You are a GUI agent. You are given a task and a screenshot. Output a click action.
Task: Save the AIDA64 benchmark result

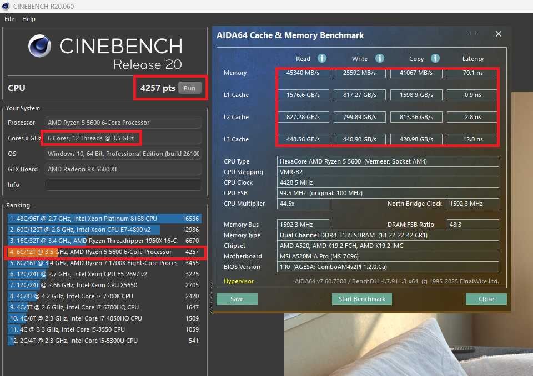pyautogui.click(x=237, y=299)
